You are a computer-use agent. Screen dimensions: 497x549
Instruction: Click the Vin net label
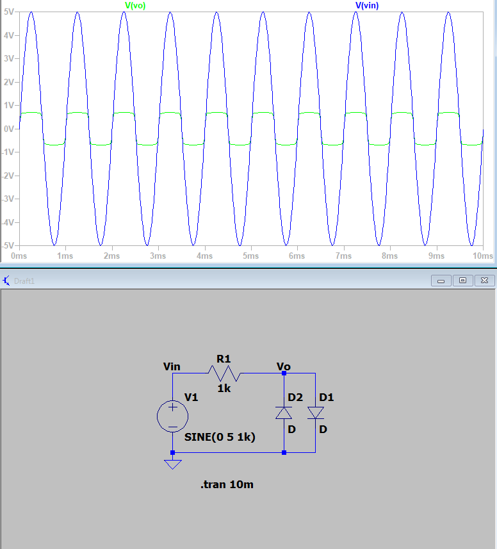point(172,367)
